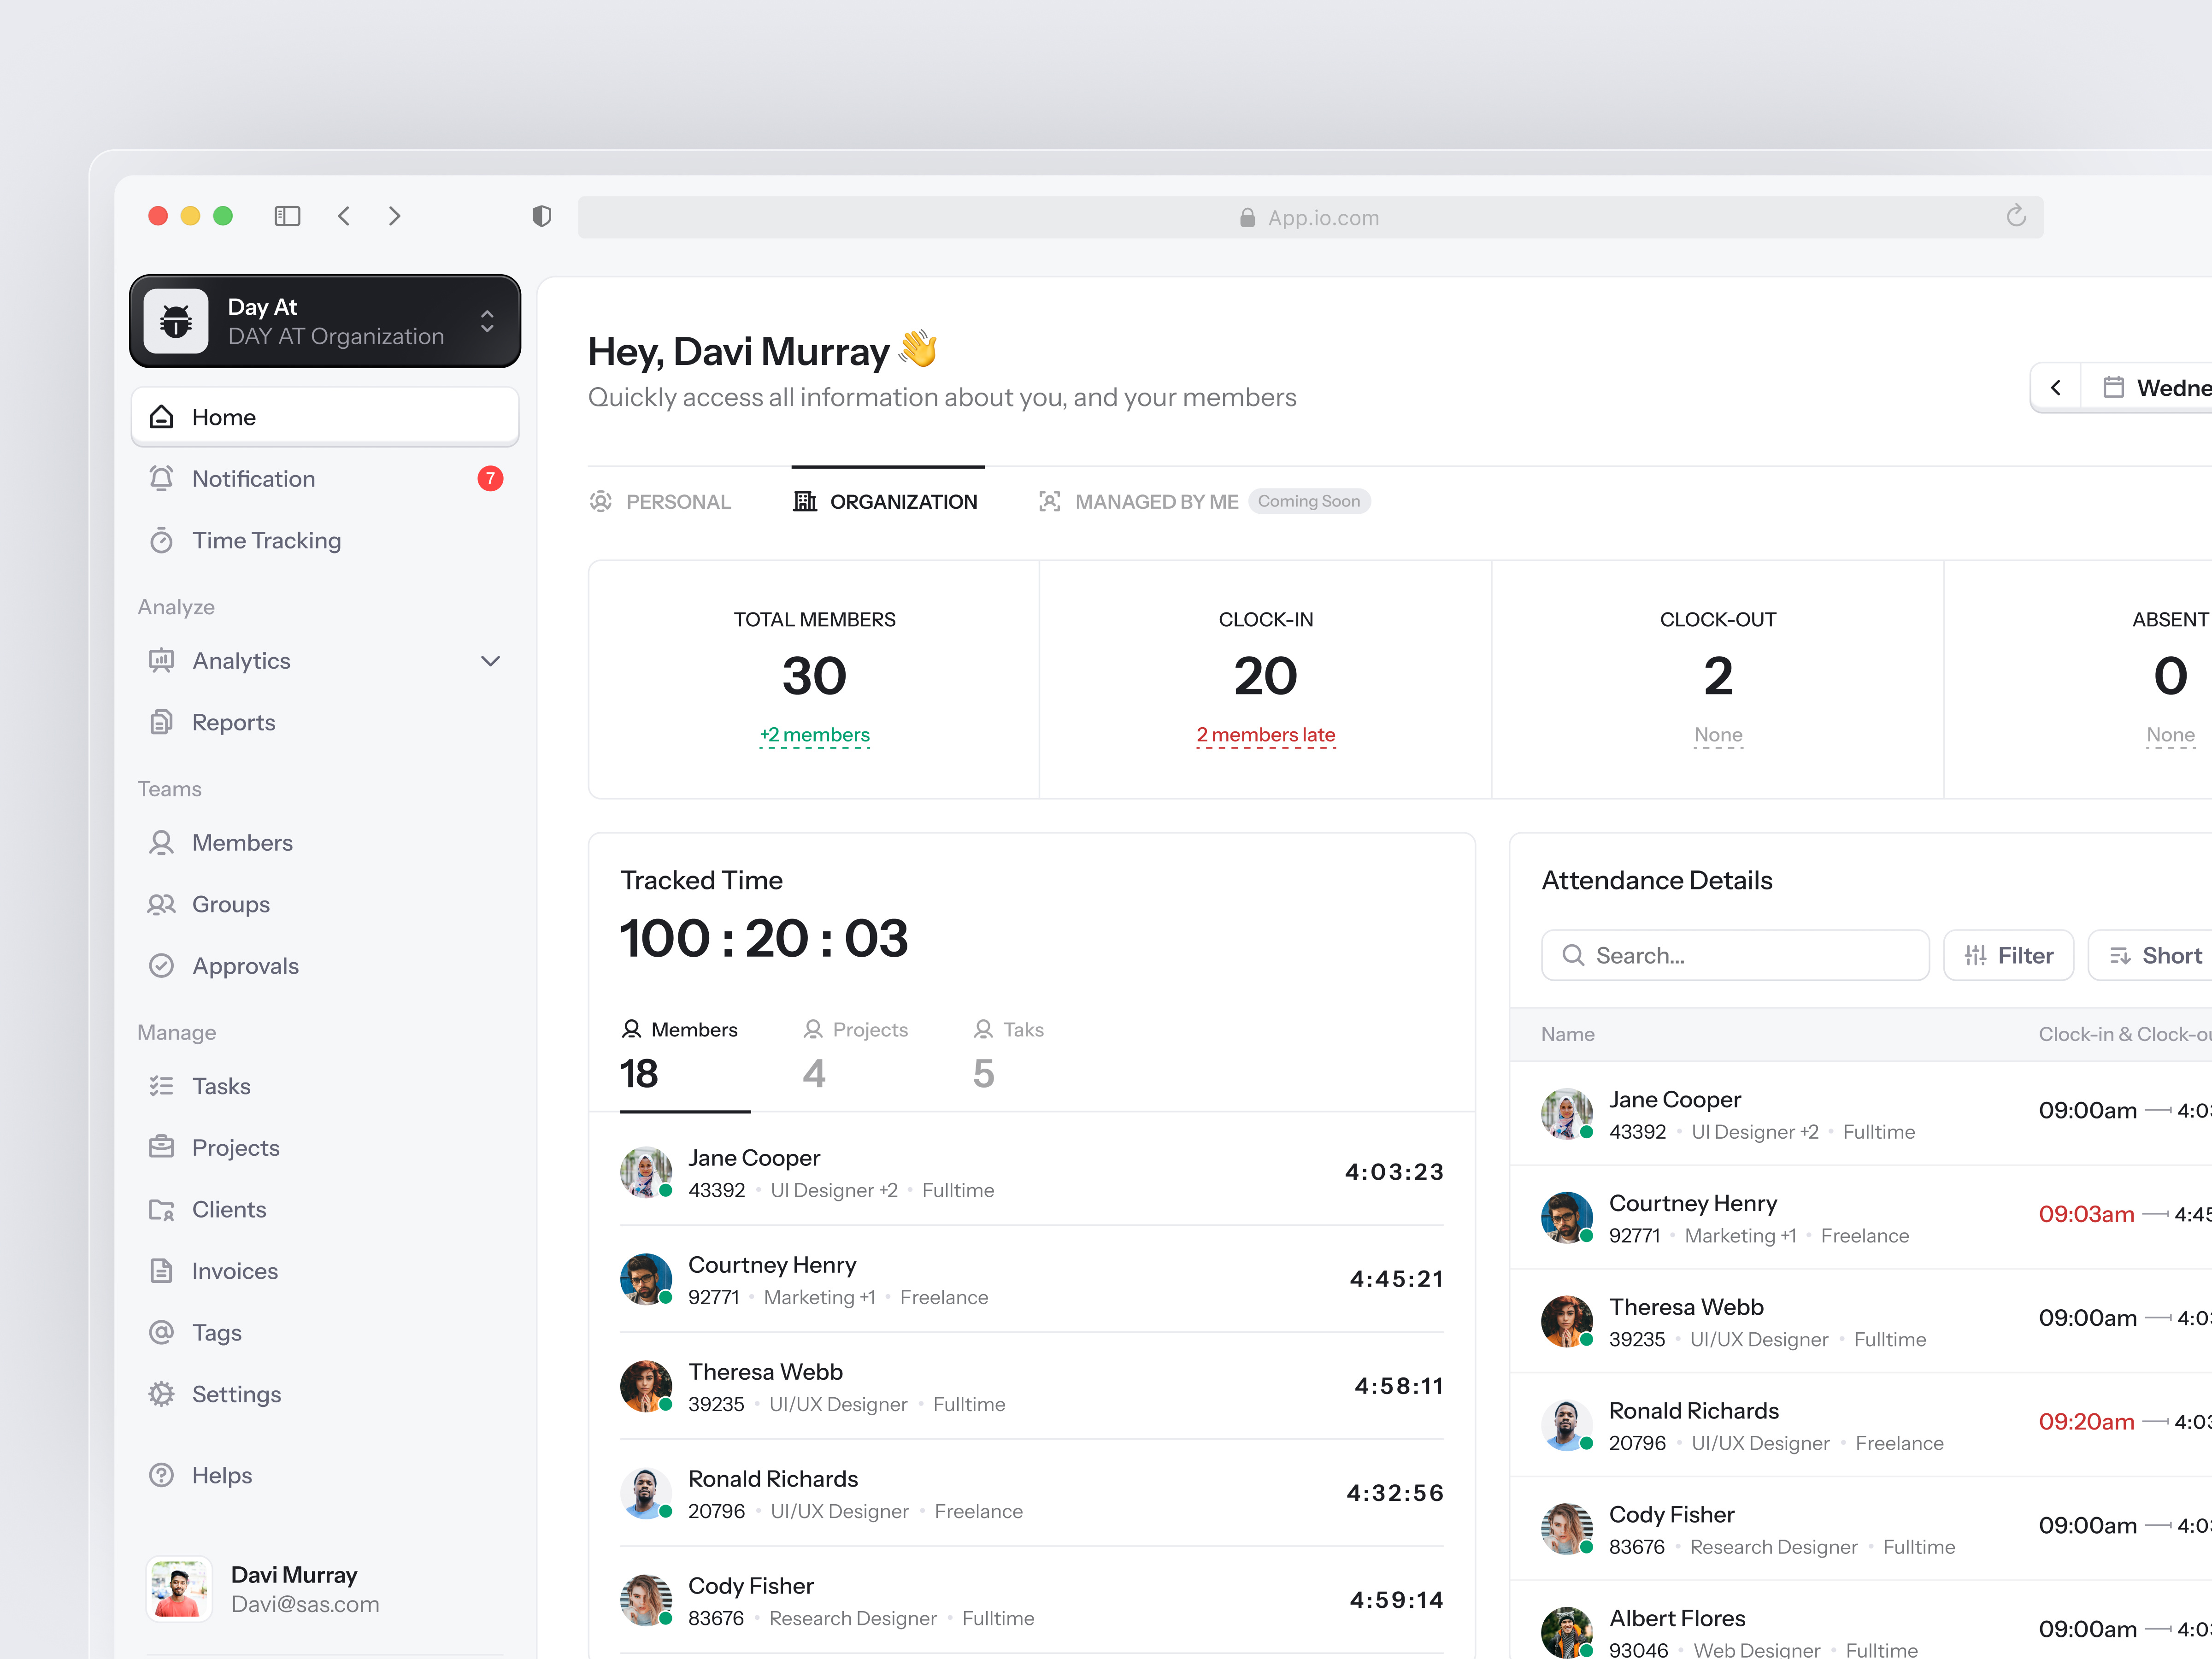Collapse the Analytics submenu chevron
This screenshot has height=1659, width=2212.
pyautogui.click(x=490, y=661)
